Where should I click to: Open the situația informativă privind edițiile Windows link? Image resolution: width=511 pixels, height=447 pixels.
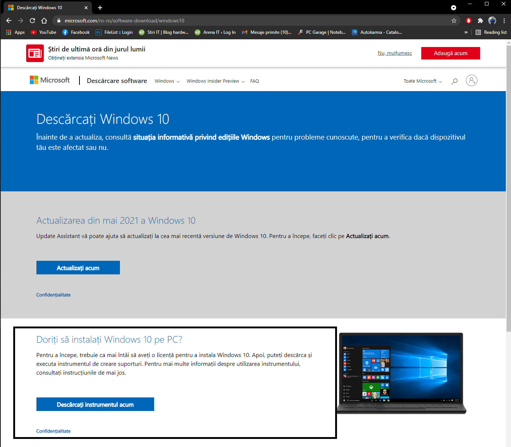202,137
